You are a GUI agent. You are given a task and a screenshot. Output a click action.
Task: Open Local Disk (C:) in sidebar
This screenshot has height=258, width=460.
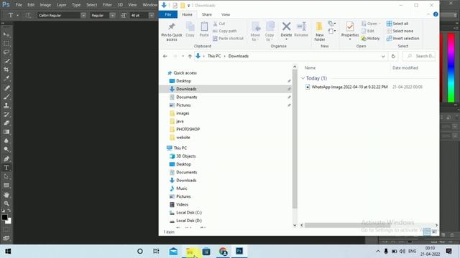(x=188, y=213)
